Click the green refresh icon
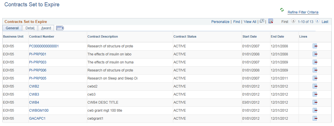This screenshot has width=334, height=126. coord(282,10)
